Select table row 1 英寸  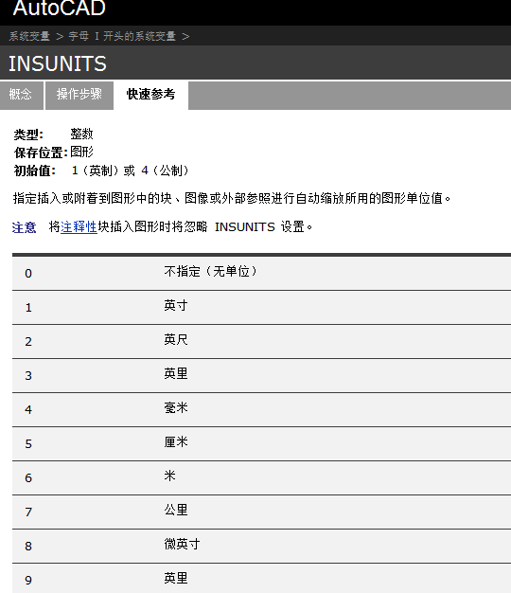click(261, 308)
